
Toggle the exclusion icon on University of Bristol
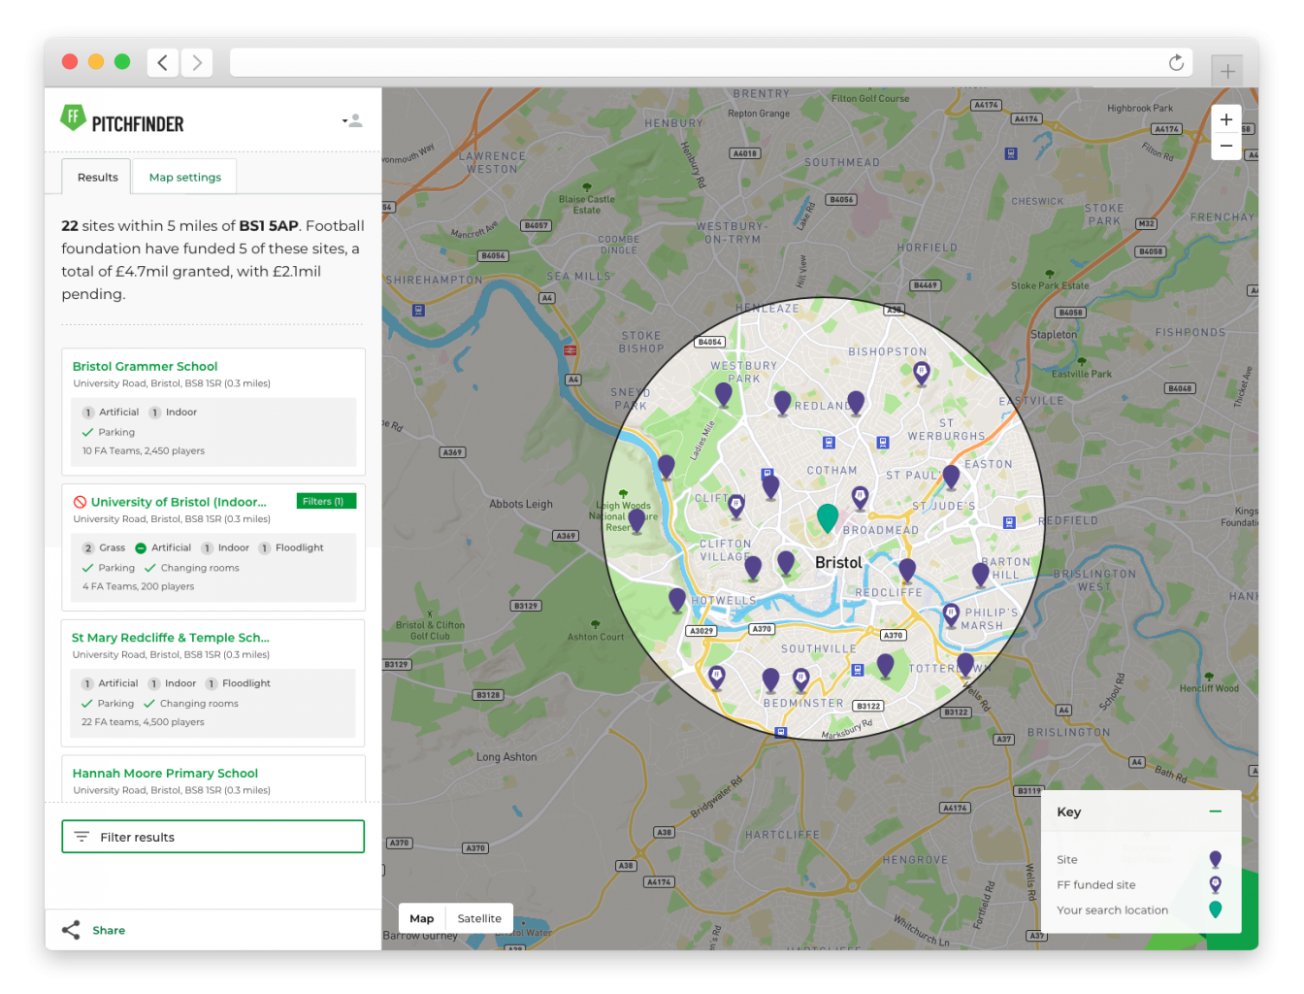pos(80,502)
